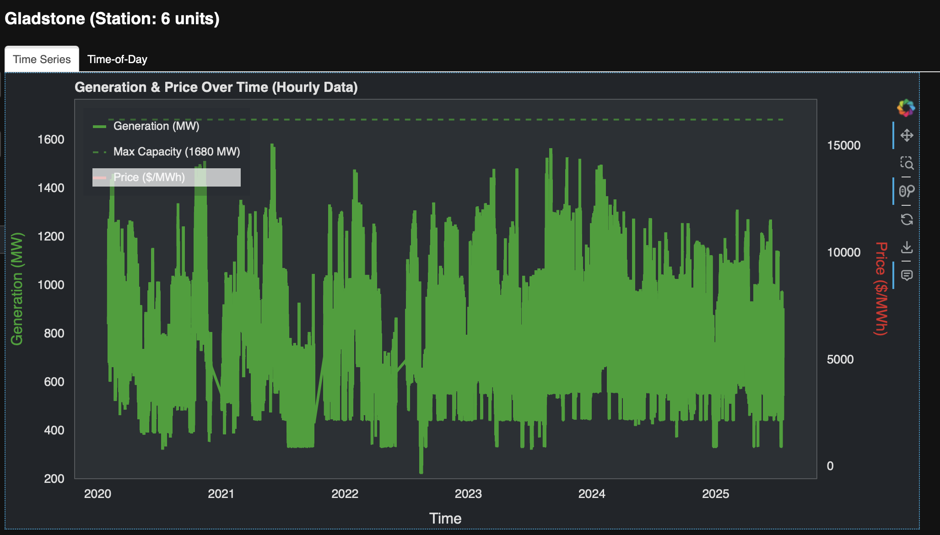Select the Time Series tab

pos(42,59)
